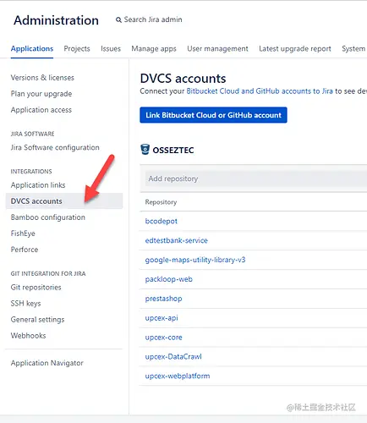
Task: Open Bamboo configuration
Action: (48, 217)
